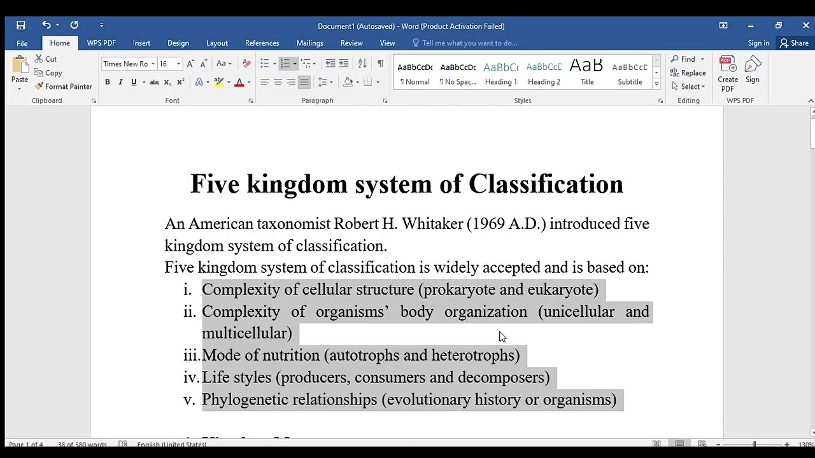Expand the Styles gallery More arrow
The height and width of the screenshot is (458, 815).
(656, 84)
